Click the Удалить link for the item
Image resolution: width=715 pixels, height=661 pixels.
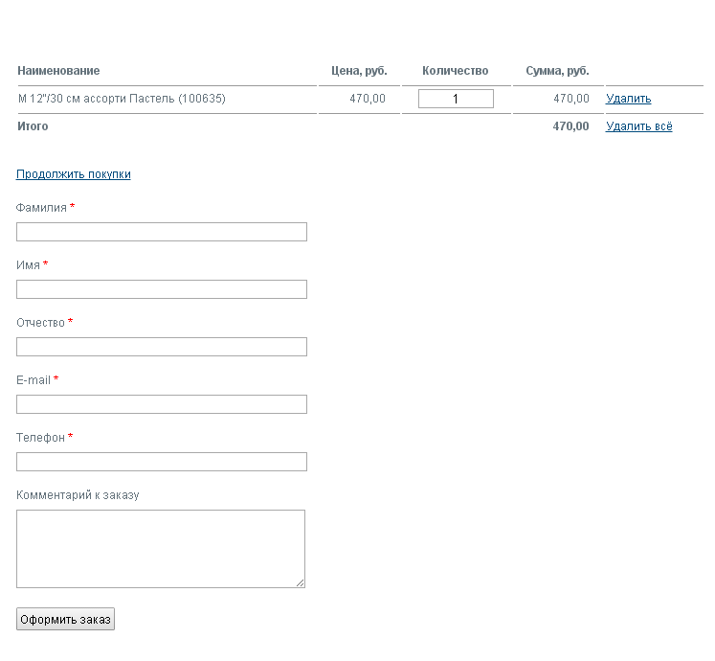(628, 99)
